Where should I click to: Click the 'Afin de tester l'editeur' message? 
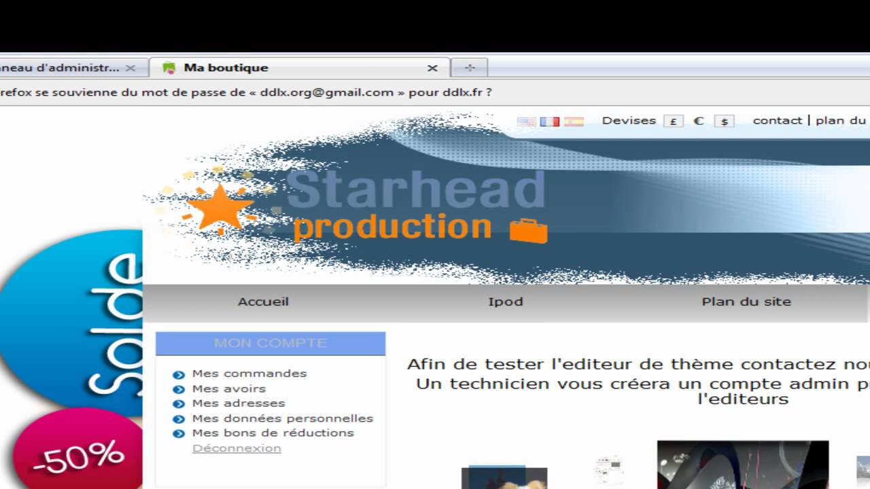(638, 365)
